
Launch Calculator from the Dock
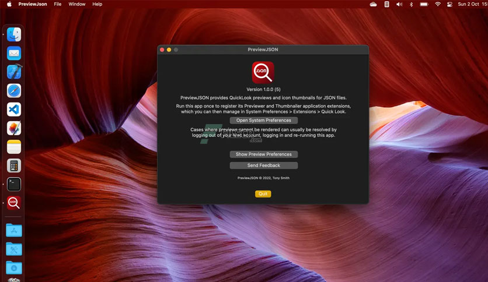coord(14,165)
